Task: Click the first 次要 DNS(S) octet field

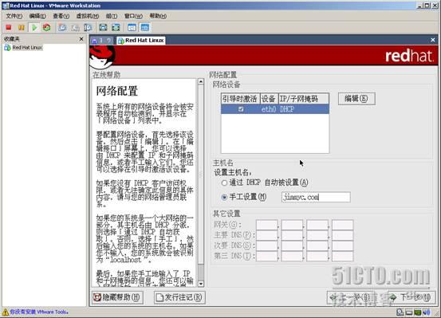Action: [x=267, y=245]
